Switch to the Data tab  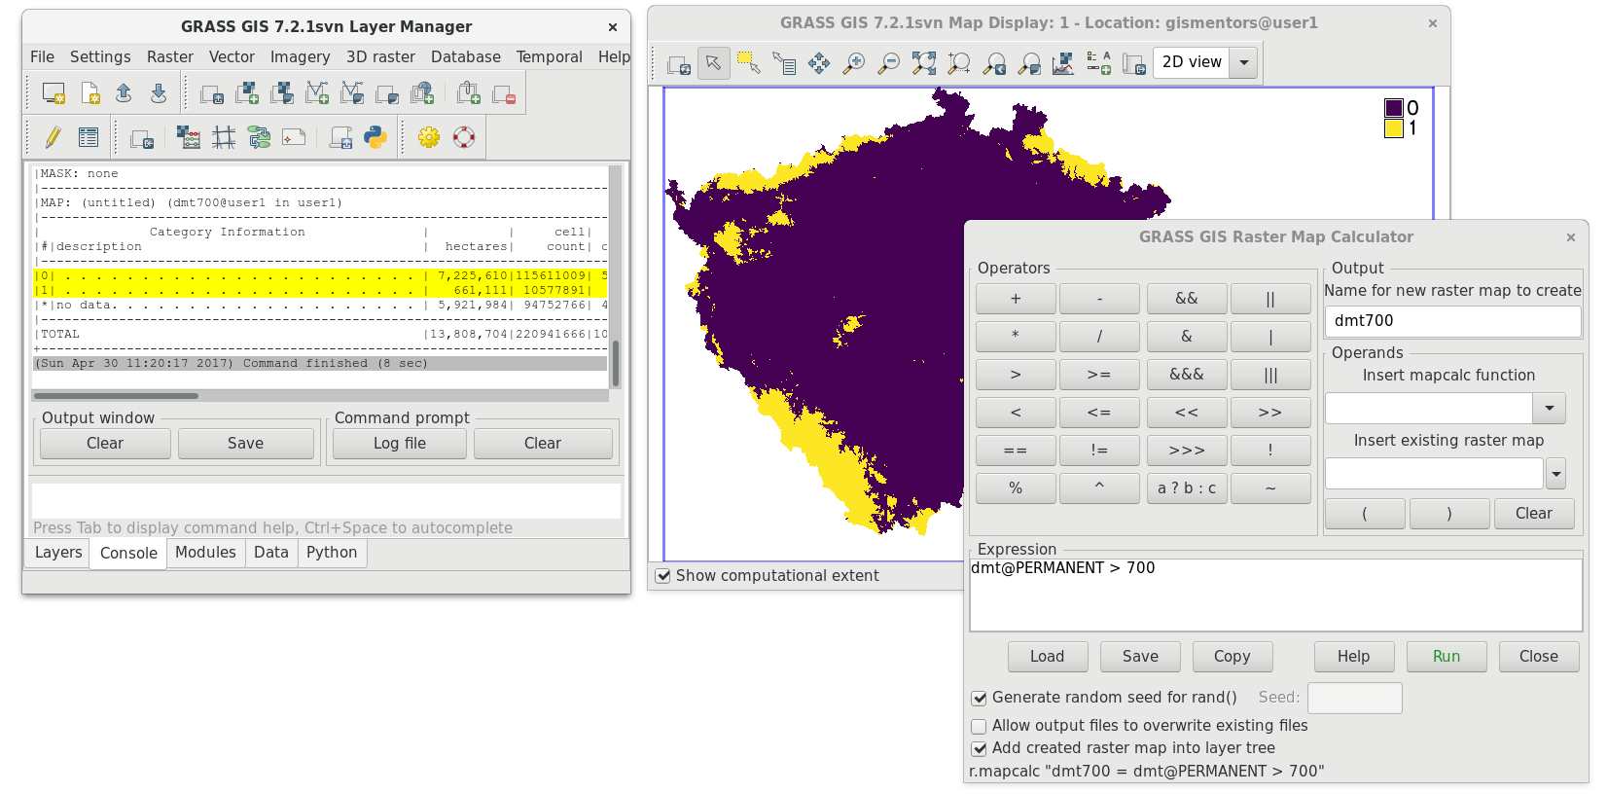click(x=271, y=553)
